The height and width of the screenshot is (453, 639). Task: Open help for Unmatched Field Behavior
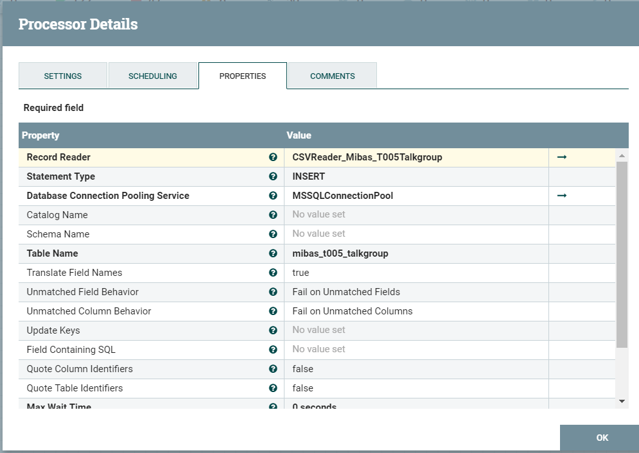(273, 291)
